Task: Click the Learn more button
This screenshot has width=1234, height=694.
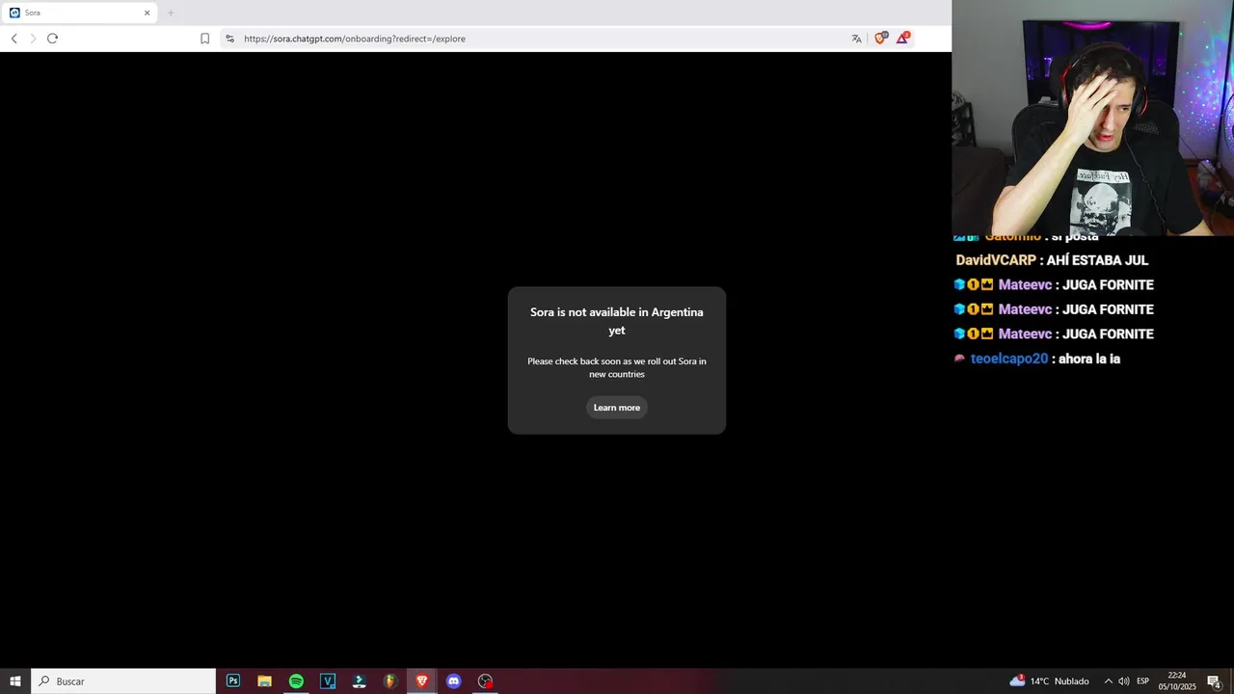Action: pyautogui.click(x=617, y=408)
